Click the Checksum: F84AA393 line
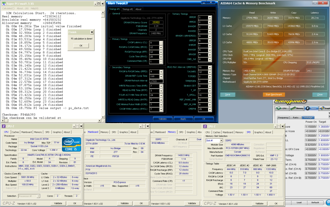This screenshot has height=207, width=330. click(19, 115)
